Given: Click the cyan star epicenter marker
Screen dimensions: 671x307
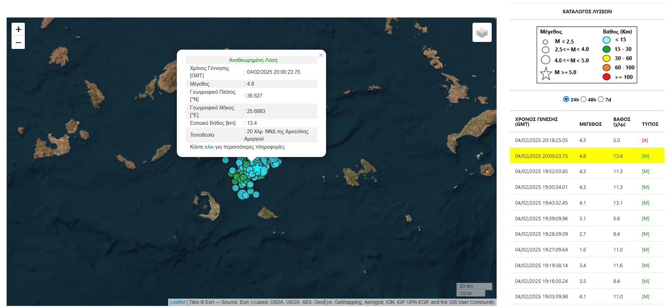Looking at the screenshot, I should click(258, 169).
